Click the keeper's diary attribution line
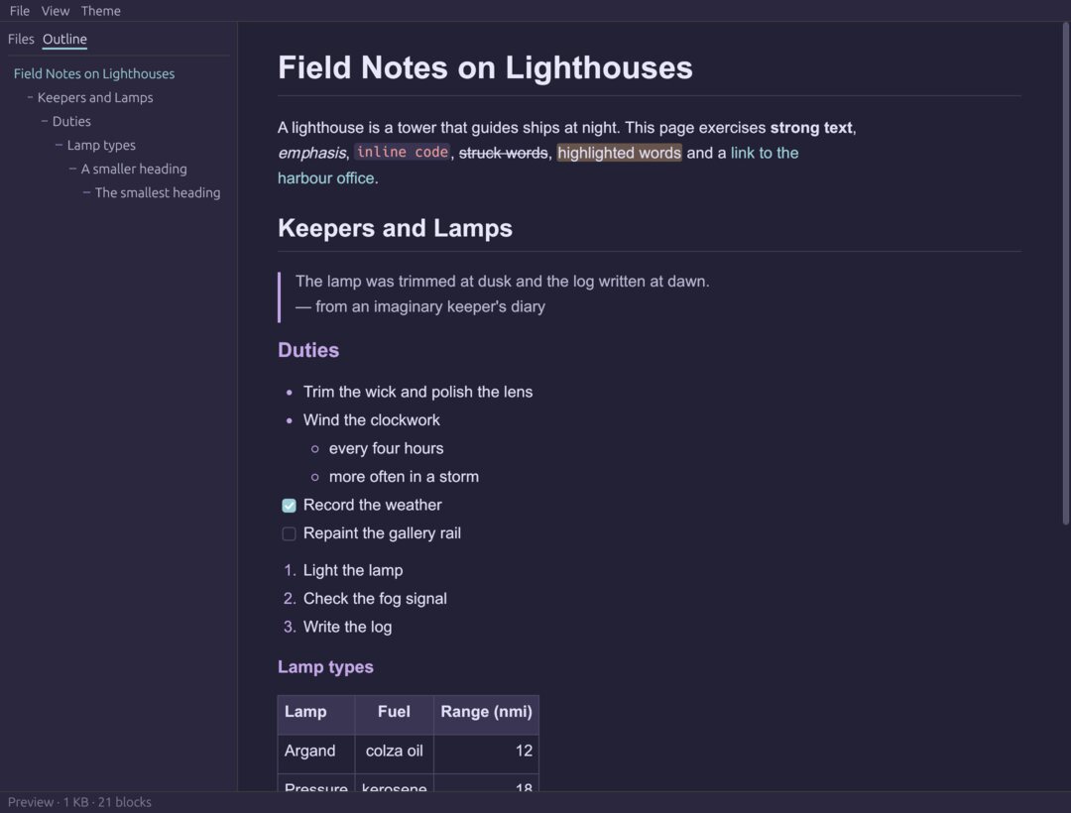The height and width of the screenshot is (813, 1071). point(420,306)
